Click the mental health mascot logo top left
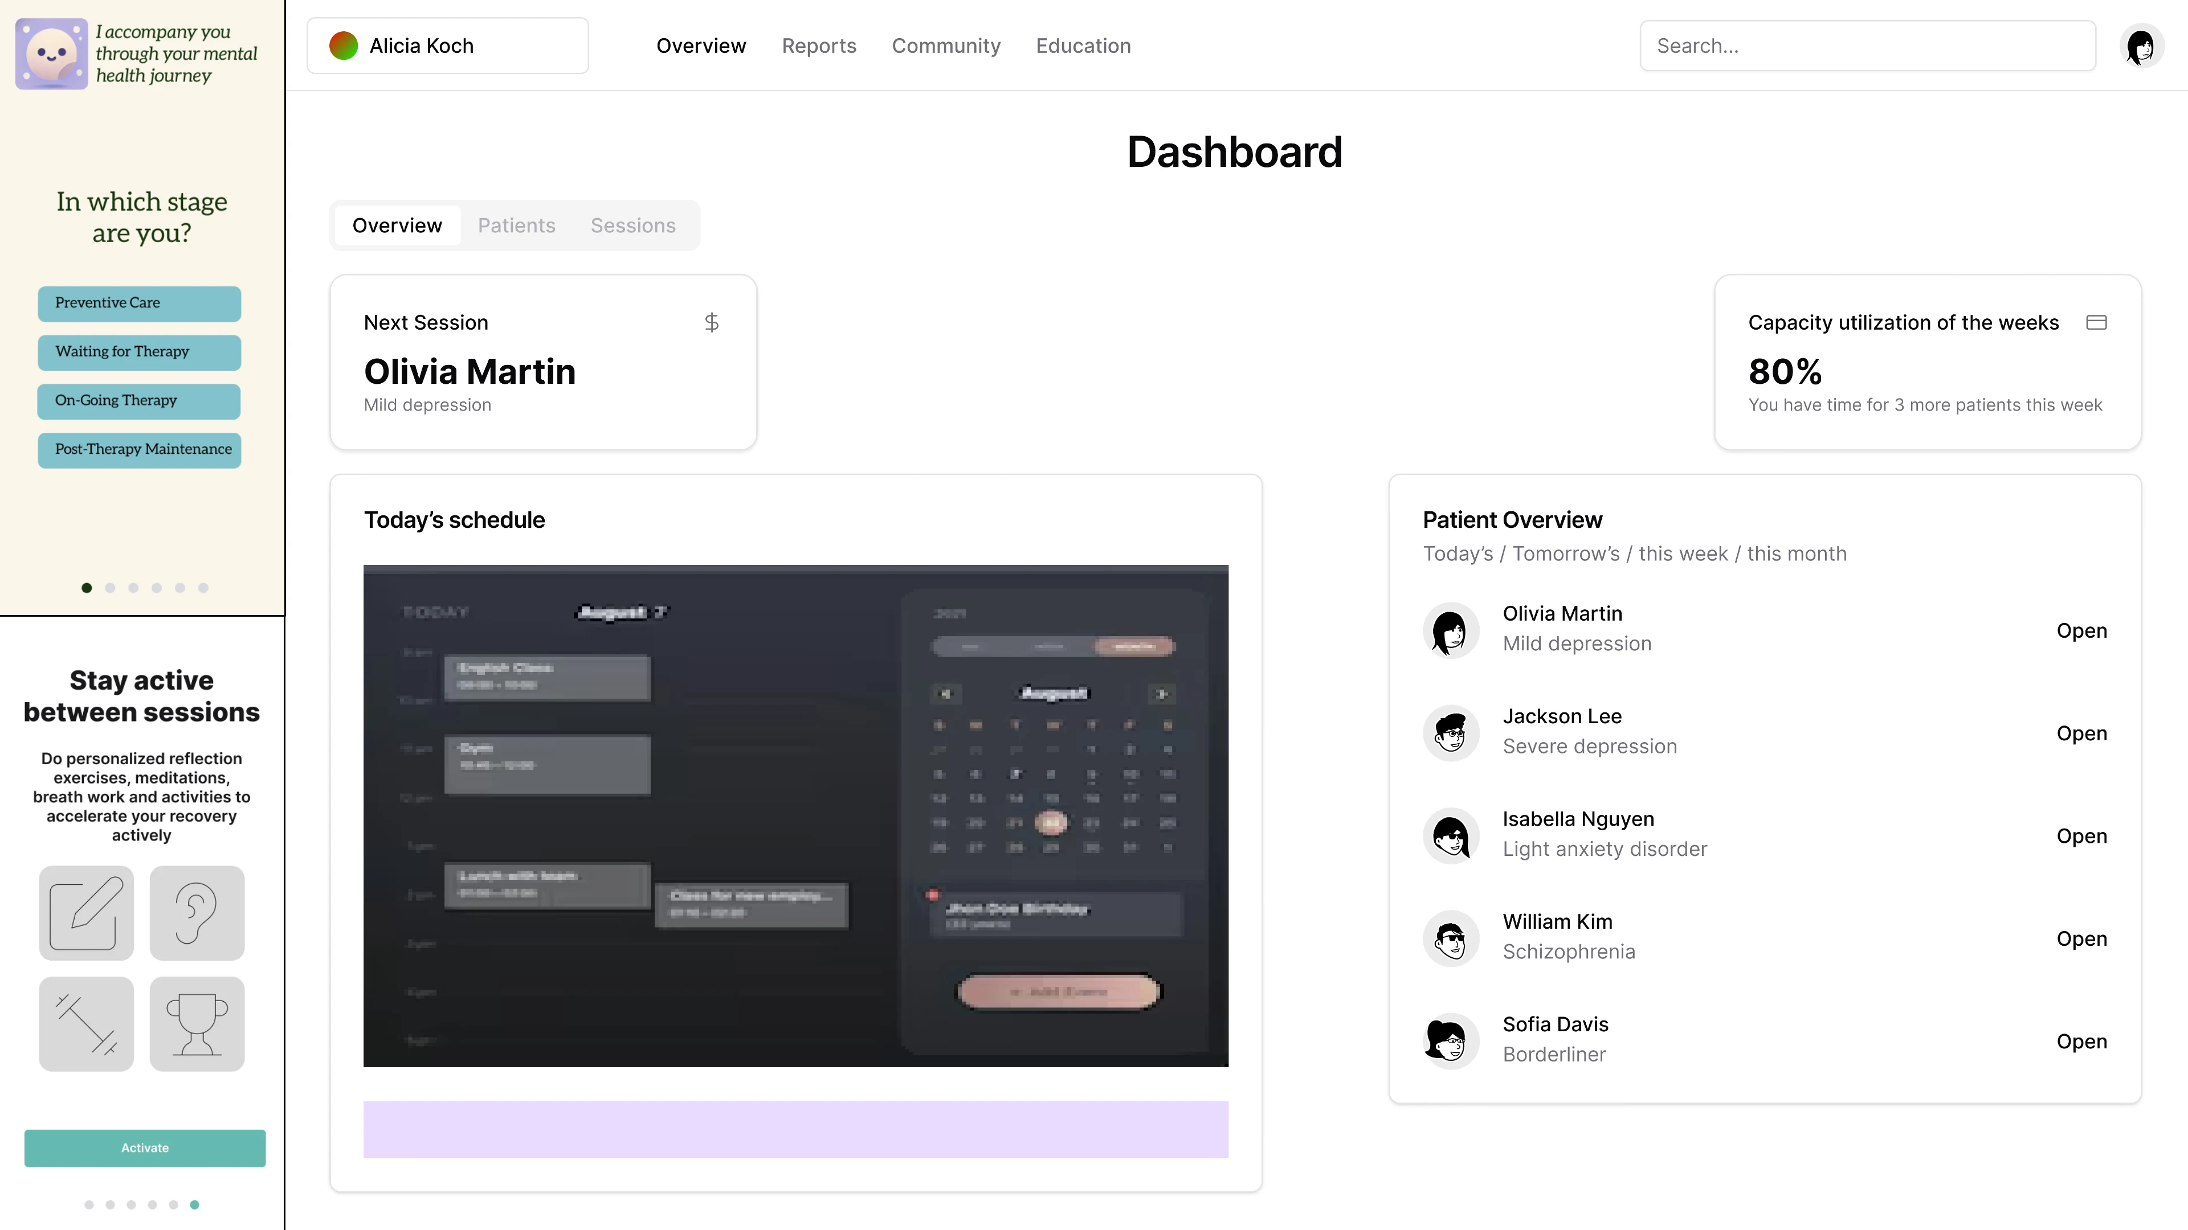Image resolution: width=2188 pixels, height=1230 pixels. pos(52,52)
